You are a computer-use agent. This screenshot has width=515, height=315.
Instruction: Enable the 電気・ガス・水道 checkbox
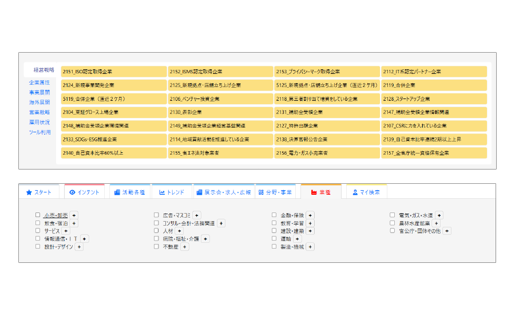[393, 215]
